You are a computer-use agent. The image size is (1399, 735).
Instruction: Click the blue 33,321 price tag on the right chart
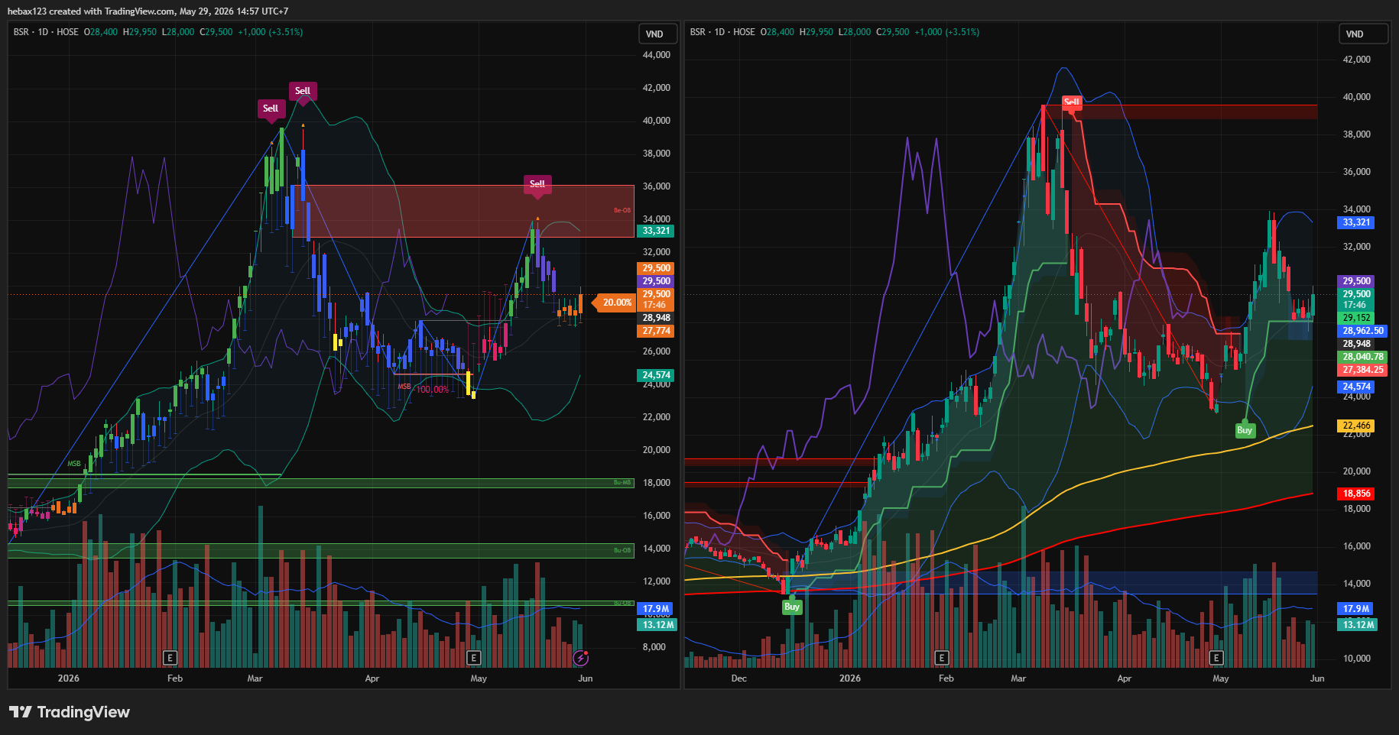[x=1356, y=222]
